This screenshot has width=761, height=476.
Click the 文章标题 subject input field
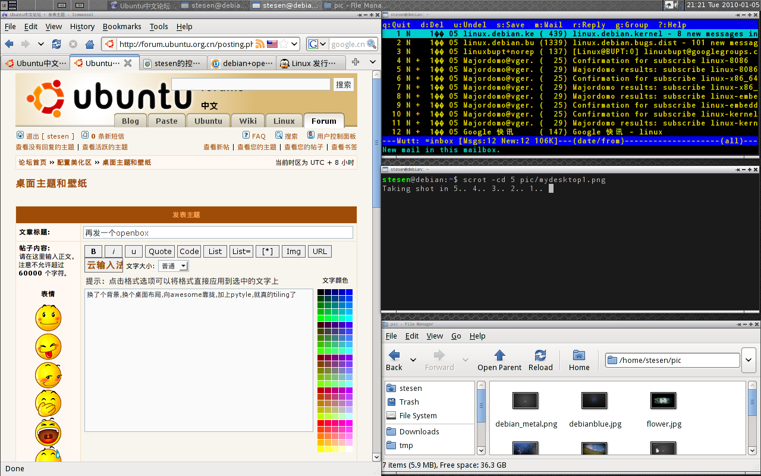pos(218,233)
